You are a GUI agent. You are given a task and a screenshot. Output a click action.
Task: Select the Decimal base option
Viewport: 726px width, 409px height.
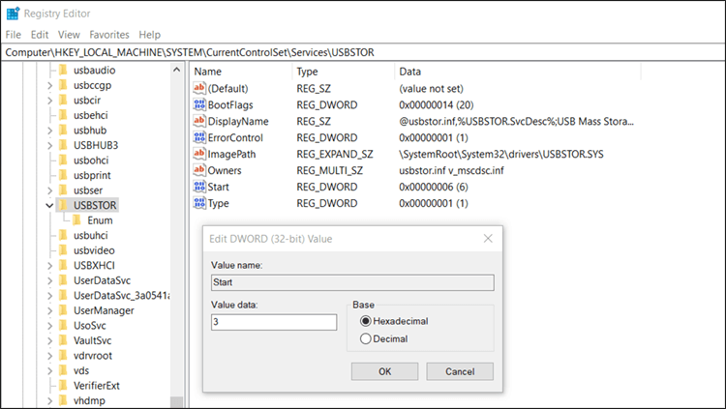click(x=365, y=338)
